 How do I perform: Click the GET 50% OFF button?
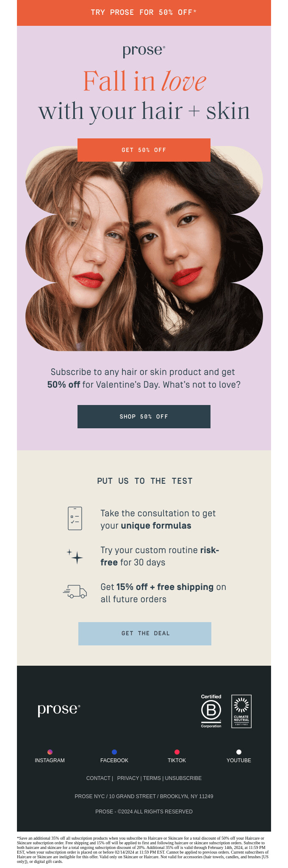coord(144,150)
